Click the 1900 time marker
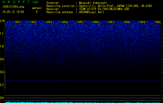 pyautogui.click(x=158, y=22)
